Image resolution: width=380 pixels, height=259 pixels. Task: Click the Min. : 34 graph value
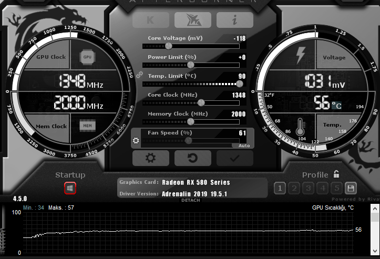pos(34,208)
